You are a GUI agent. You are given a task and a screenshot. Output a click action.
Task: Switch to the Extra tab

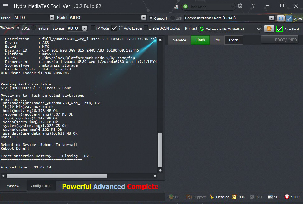click(234, 40)
